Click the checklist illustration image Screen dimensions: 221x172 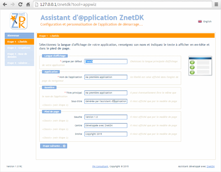(x=200, y=66)
